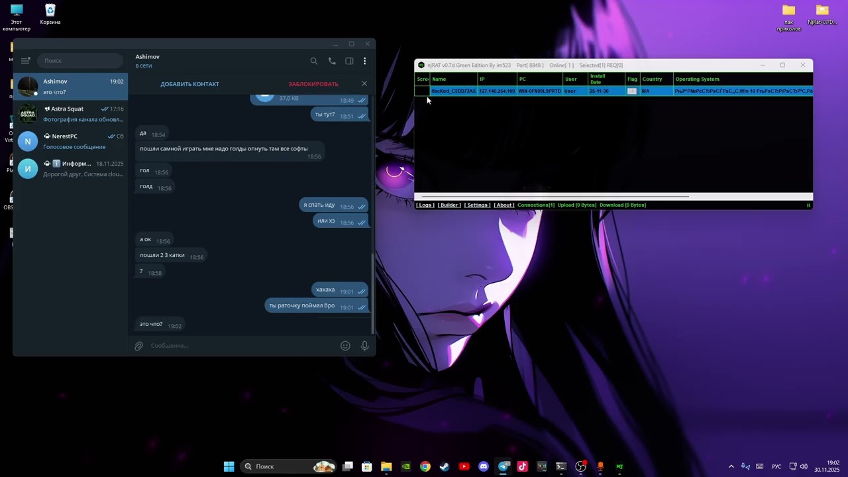Select the пак приколов desktop folder

point(788,17)
